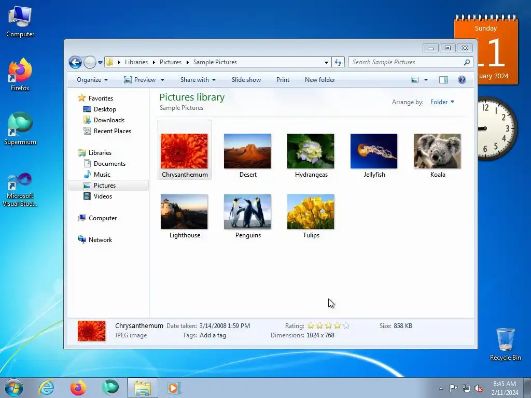Click Windows Explorer taskbar button
This screenshot has height=398, width=531.
(x=143, y=388)
